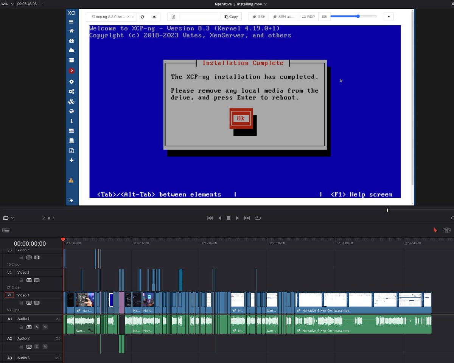Disable Video 2 track filmstrip toggle
The height and width of the screenshot is (363, 454).
click(x=37, y=280)
